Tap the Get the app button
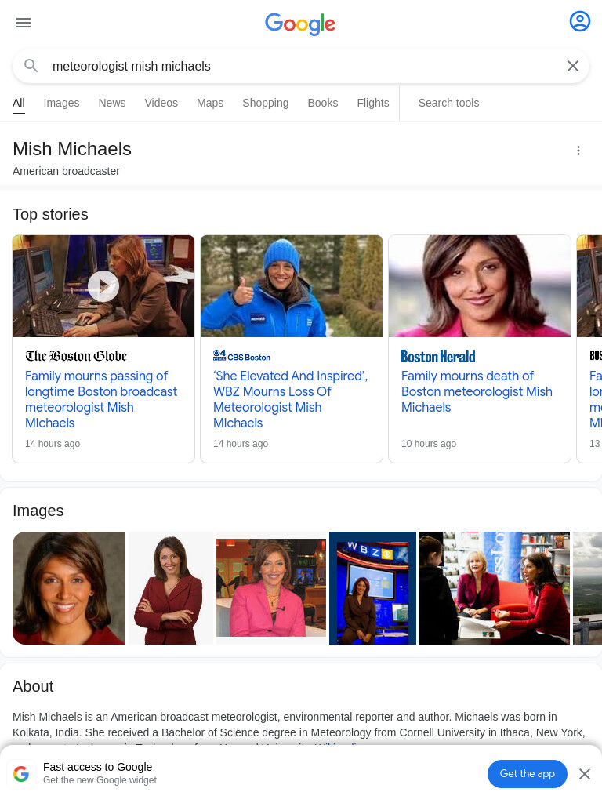Viewport: 602px width, 803px height. click(x=528, y=774)
